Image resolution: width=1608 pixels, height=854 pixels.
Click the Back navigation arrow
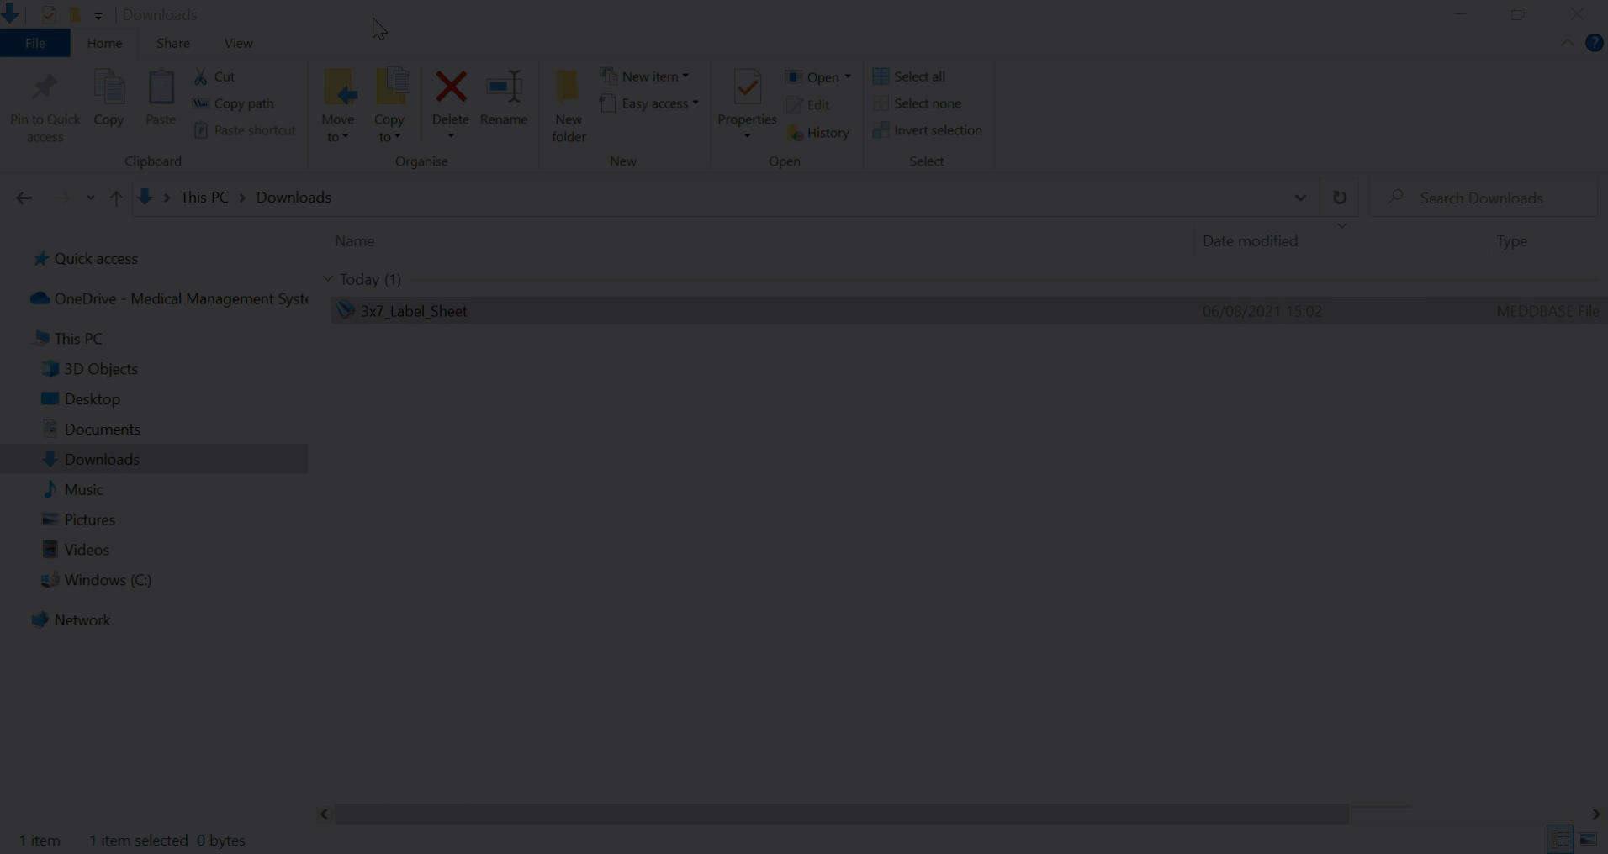(24, 198)
